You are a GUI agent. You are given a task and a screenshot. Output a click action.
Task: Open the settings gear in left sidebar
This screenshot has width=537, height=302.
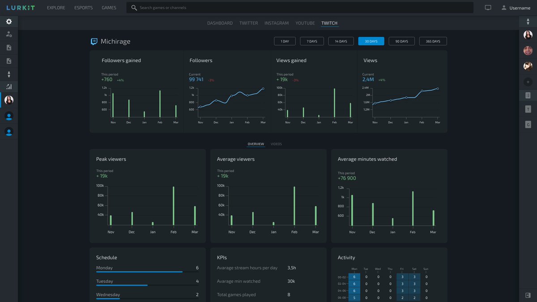pyautogui.click(x=9, y=21)
